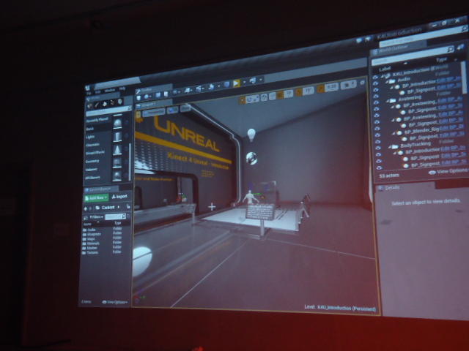Hide the Audio folder with its eye icon
The height and width of the screenshot is (351, 469).
[x=376, y=83]
